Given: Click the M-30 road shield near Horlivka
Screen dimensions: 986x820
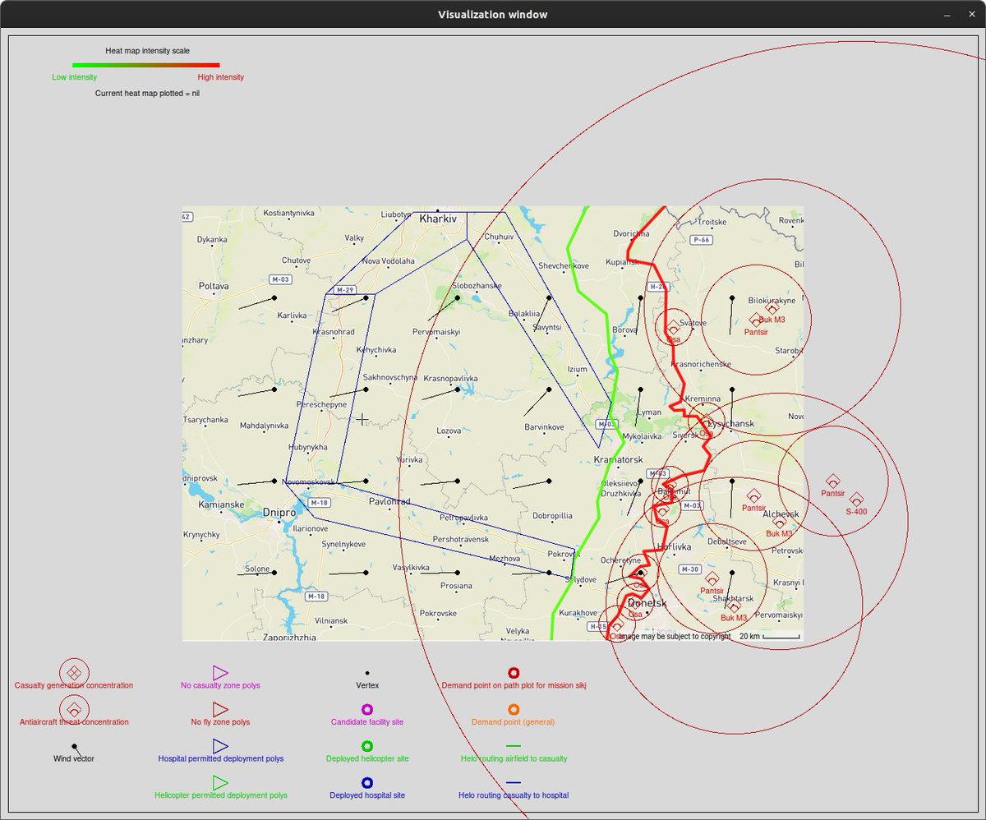Looking at the screenshot, I should pyautogui.click(x=689, y=569).
